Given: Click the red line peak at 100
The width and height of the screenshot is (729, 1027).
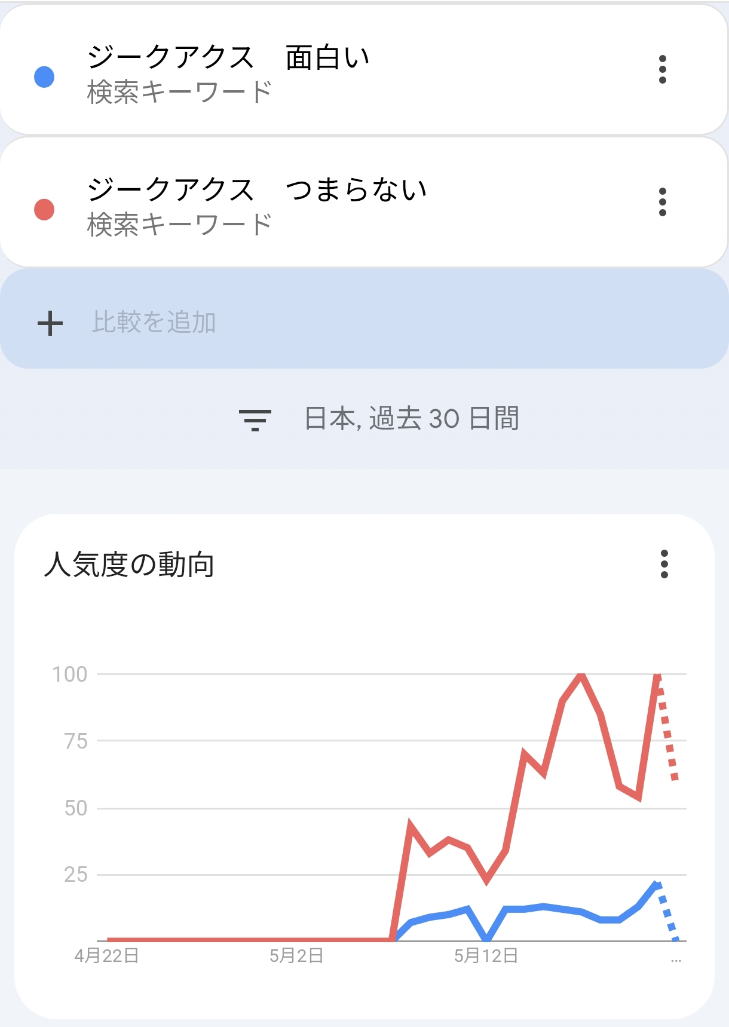Looking at the screenshot, I should (581, 675).
